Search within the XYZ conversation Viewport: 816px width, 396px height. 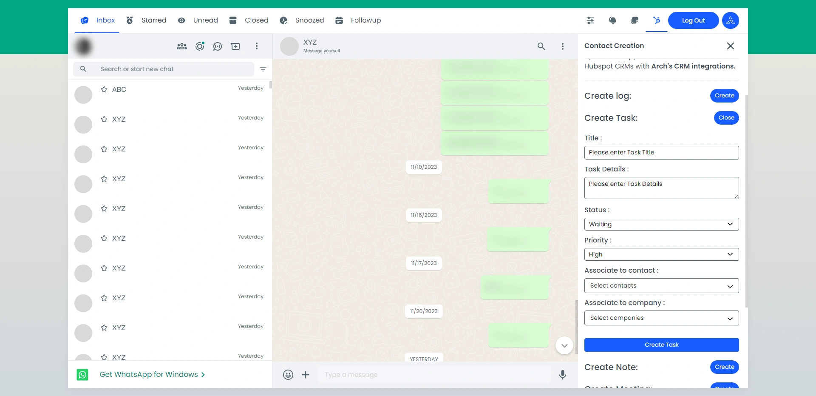[541, 46]
